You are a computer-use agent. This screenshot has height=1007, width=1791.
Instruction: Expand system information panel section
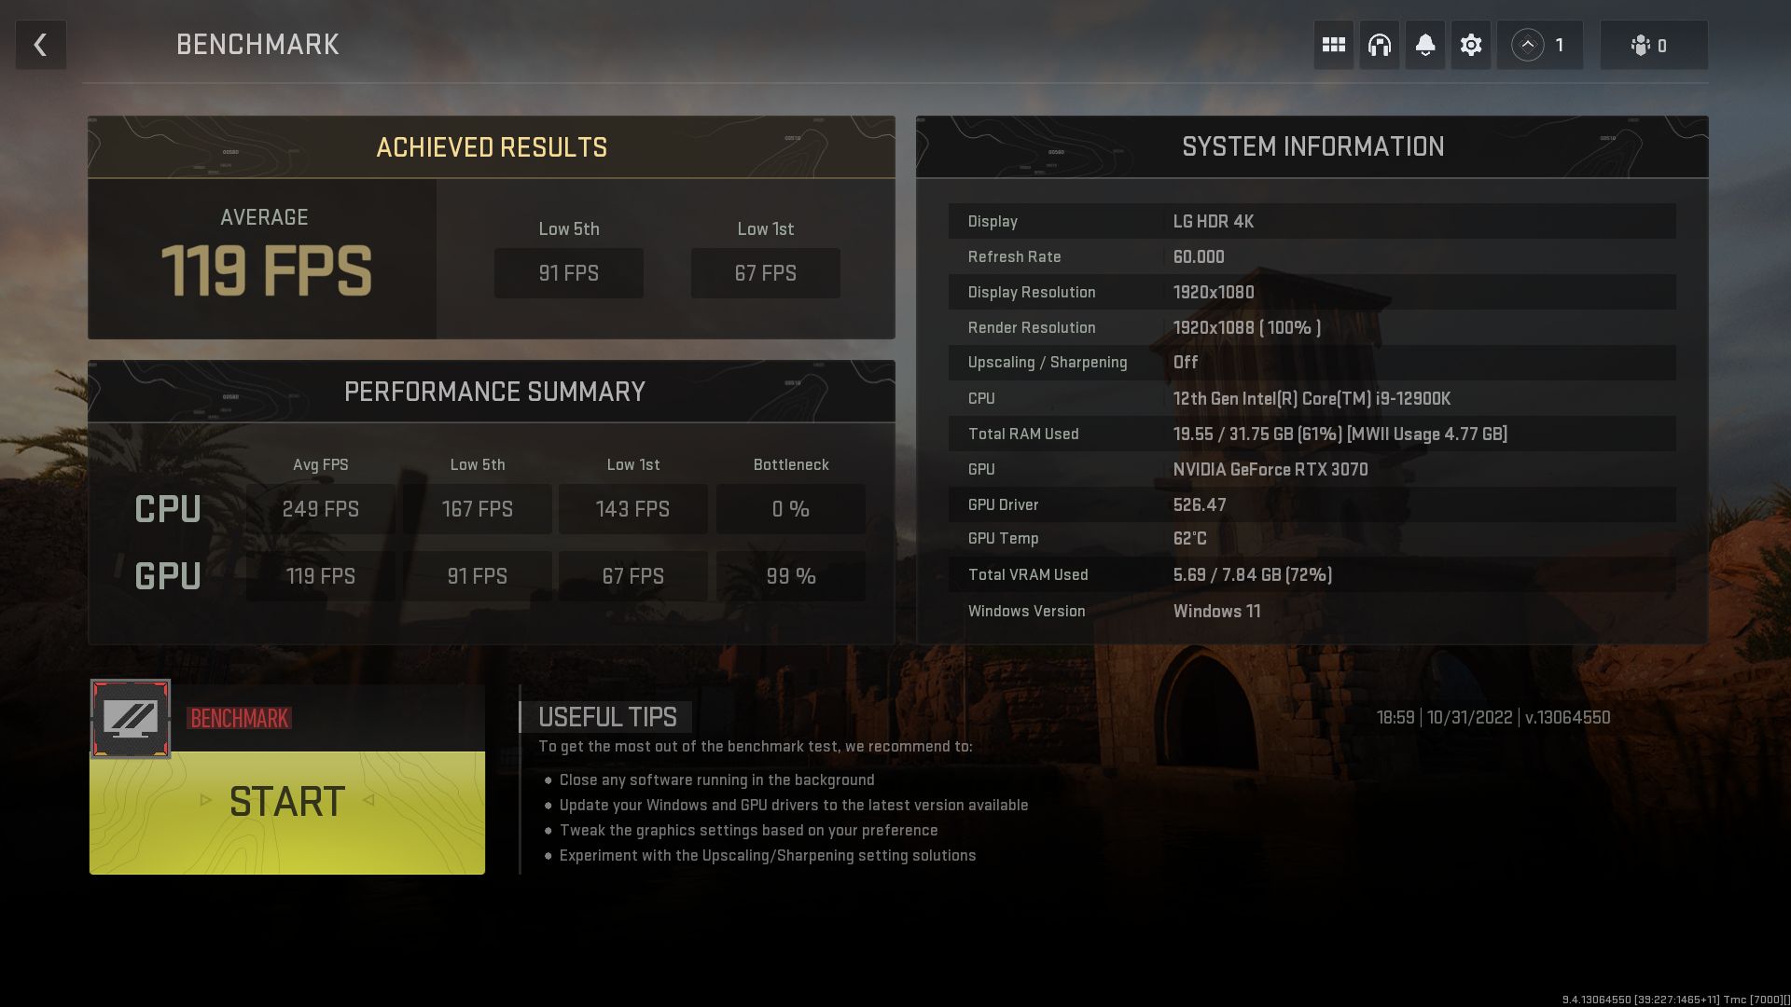tap(1312, 147)
